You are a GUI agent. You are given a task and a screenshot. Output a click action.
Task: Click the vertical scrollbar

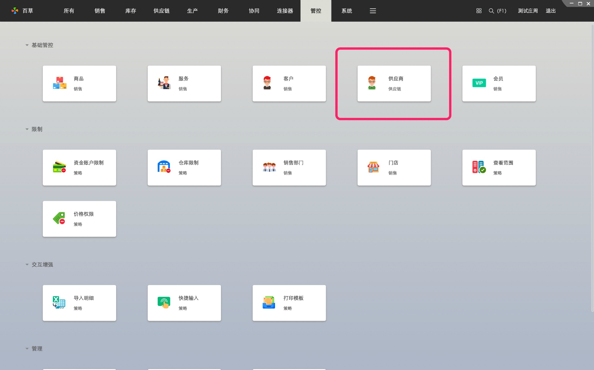pyautogui.click(x=592, y=168)
